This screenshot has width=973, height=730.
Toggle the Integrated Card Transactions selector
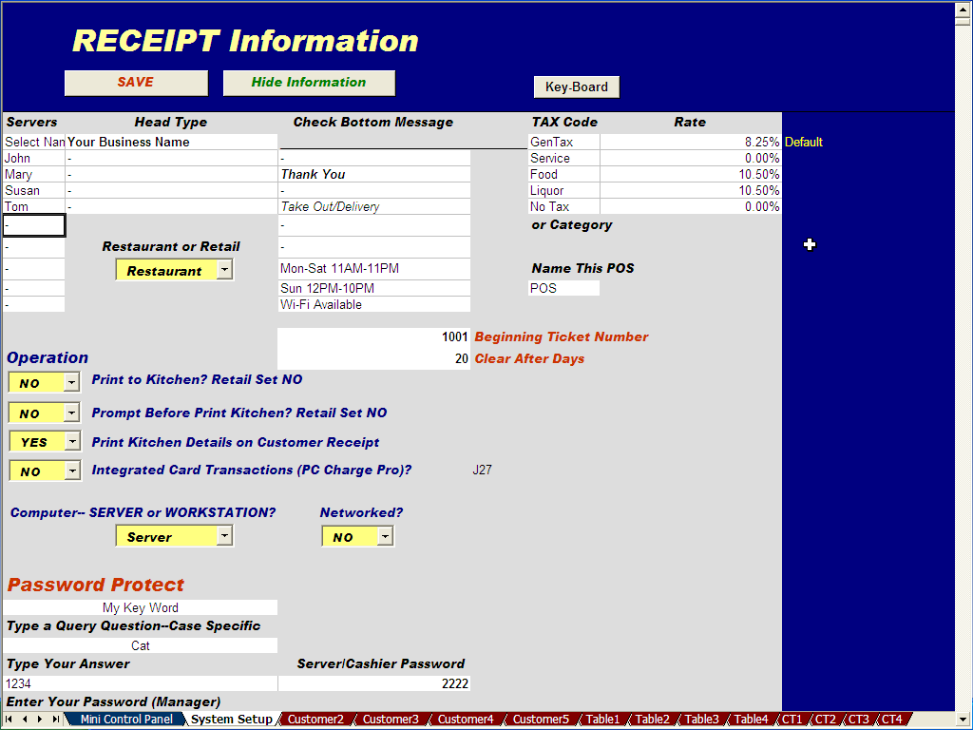[72, 471]
